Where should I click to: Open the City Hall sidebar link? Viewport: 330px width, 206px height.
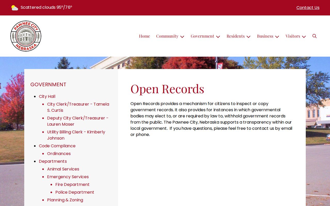[47, 97]
